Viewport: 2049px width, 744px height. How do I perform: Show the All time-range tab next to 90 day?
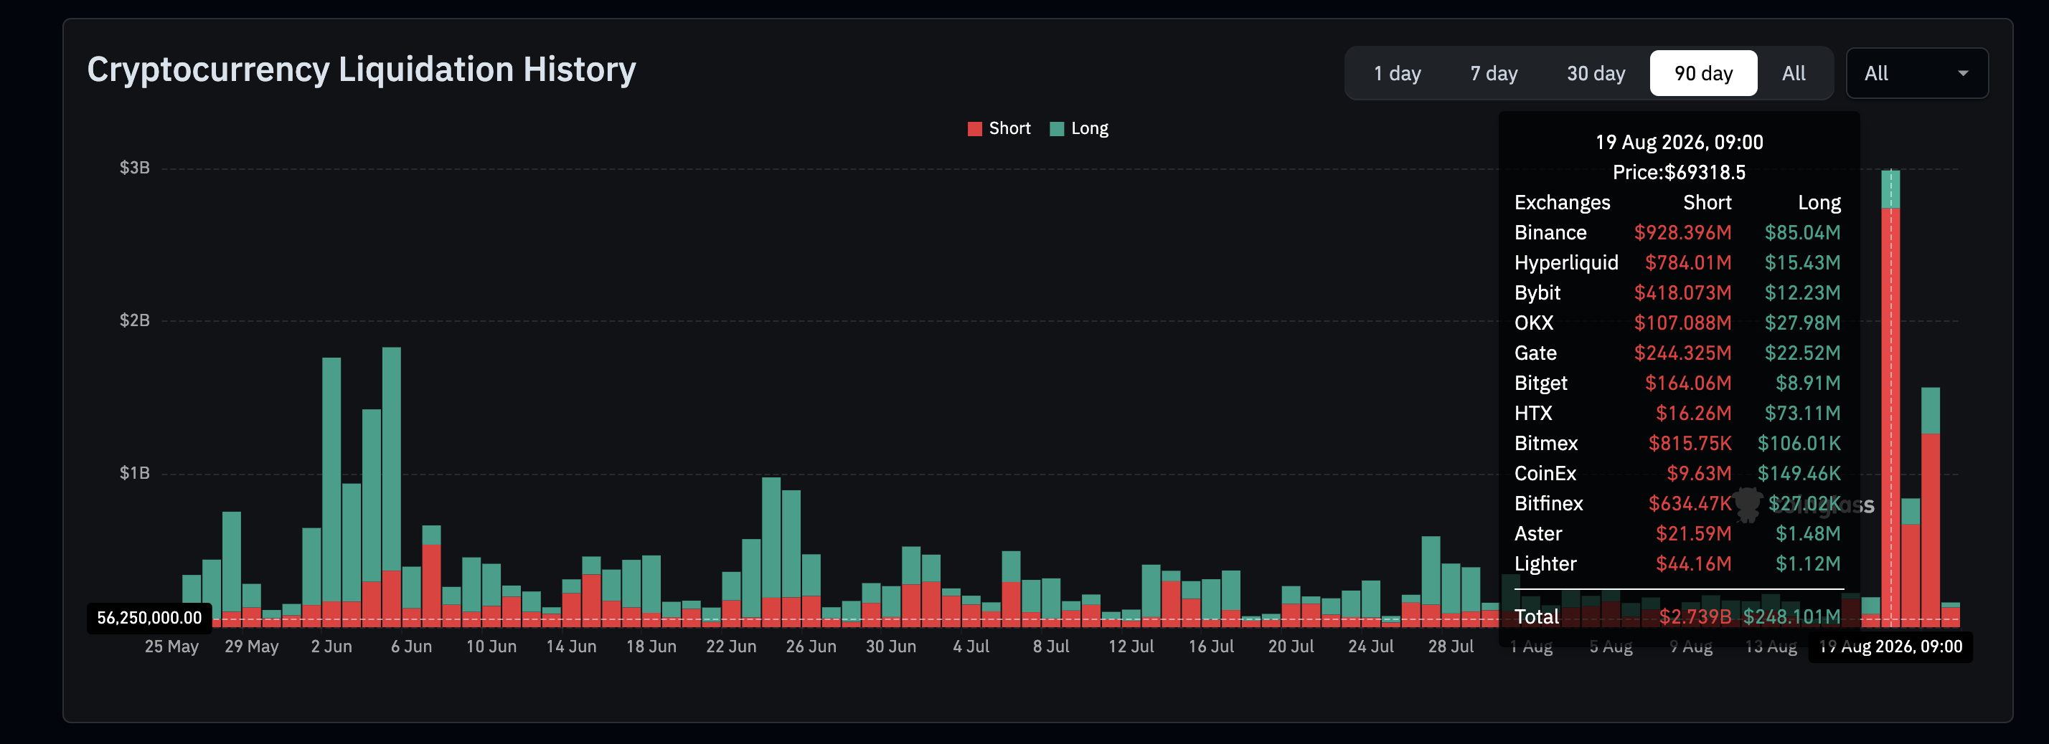tap(1794, 73)
